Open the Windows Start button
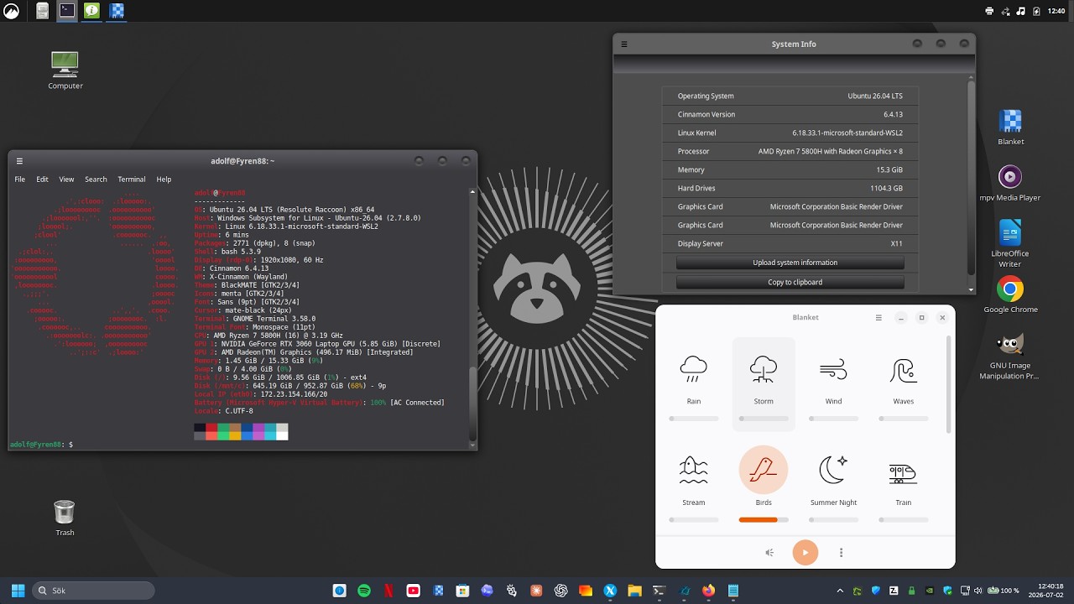This screenshot has height=604, width=1074. click(x=18, y=591)
